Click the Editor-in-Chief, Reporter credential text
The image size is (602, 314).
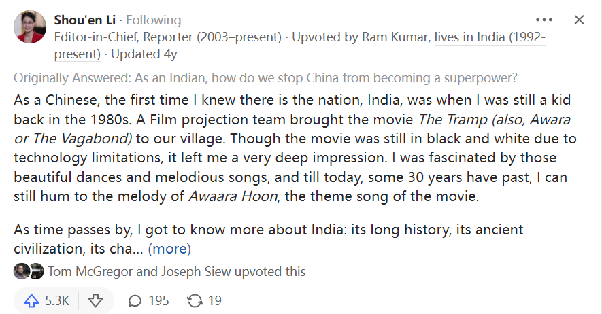[x=167, y=37]
